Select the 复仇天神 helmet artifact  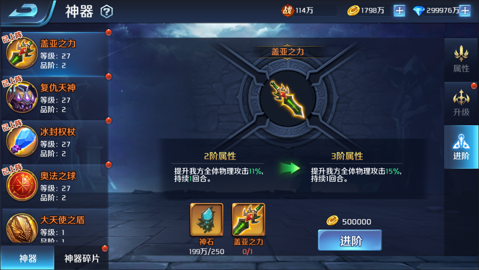pyautogui.click(x=55, y=98)
